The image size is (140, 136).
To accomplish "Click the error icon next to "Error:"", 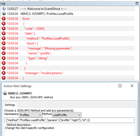I will click(3, 19).
